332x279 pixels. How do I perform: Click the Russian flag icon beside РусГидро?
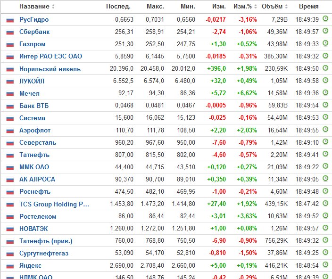tap(10, 20)
